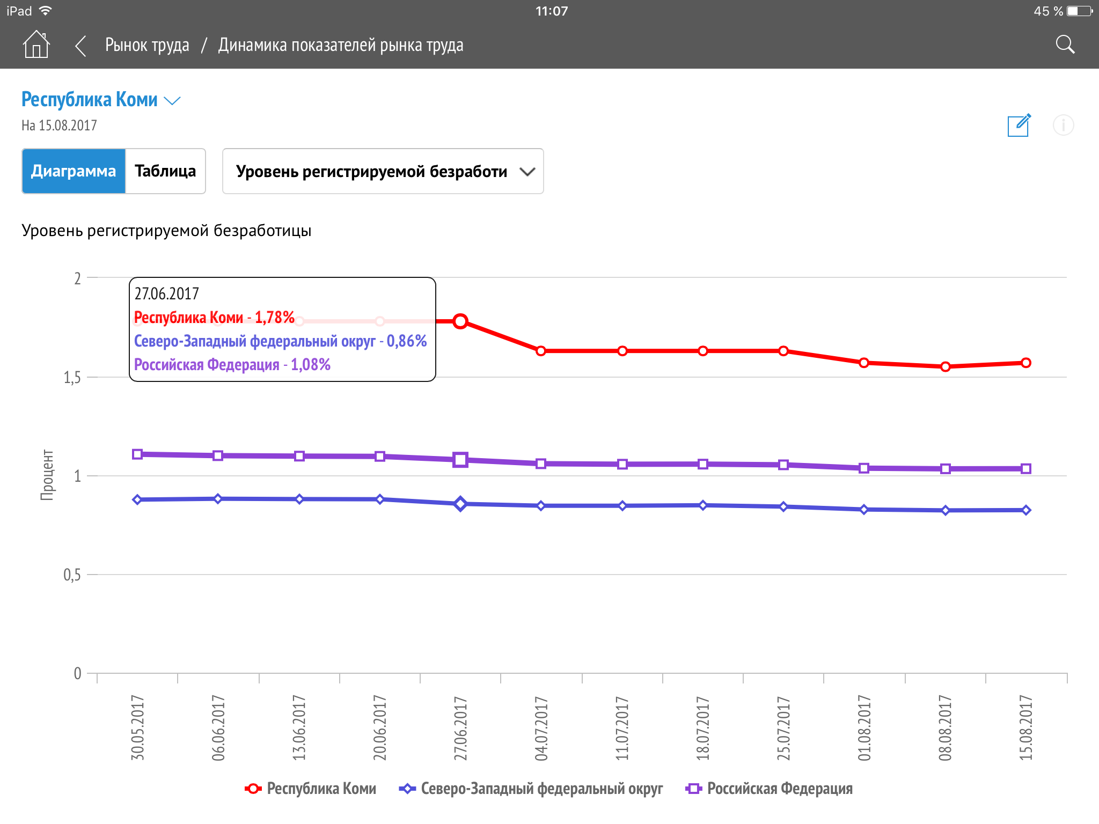
Task: Open search with the magnifier icon
Action: [x=1065, y=45]
